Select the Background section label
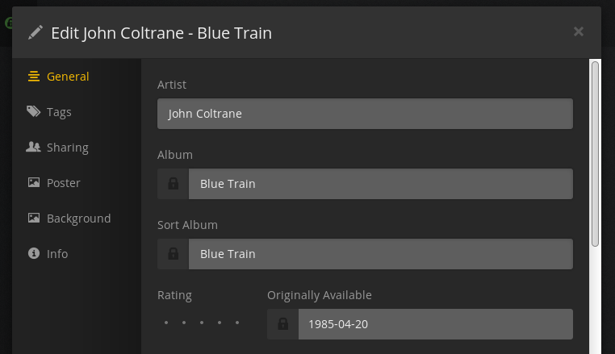 pyautogui.click(x=78, y=219)
